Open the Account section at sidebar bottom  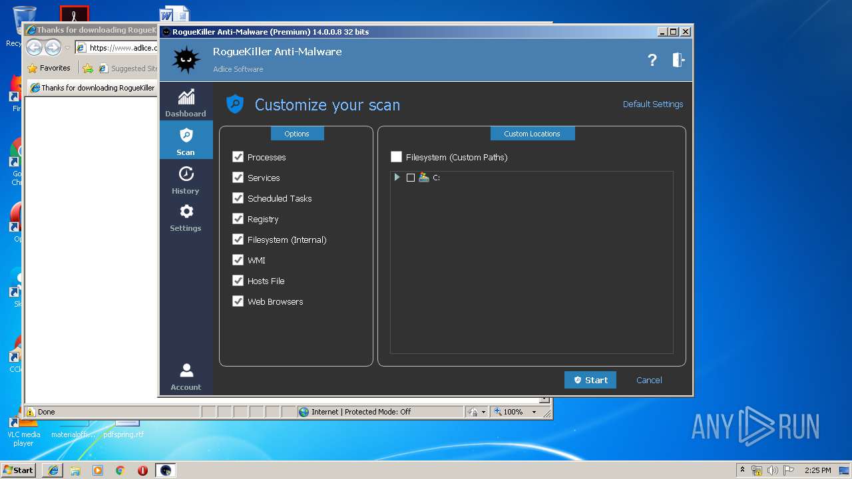[186, 377]
